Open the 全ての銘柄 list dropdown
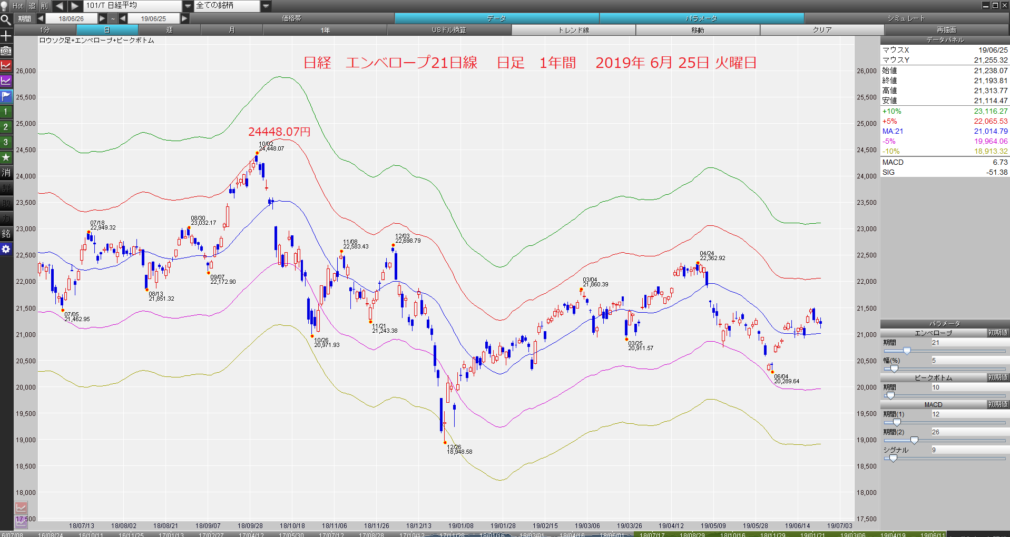The width and height of the screenshot is (1010, 537). [266, 6]
